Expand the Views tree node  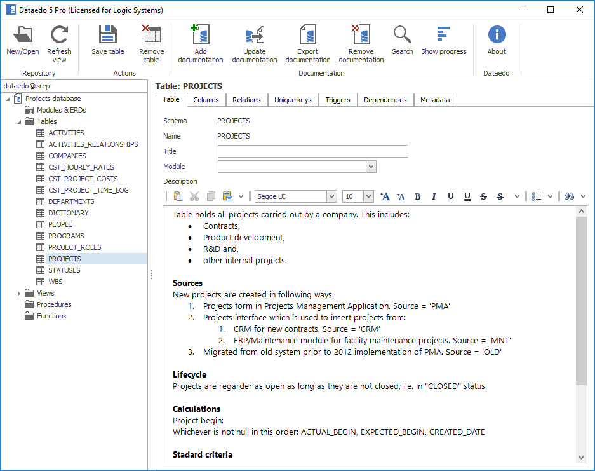pos(19,293)
